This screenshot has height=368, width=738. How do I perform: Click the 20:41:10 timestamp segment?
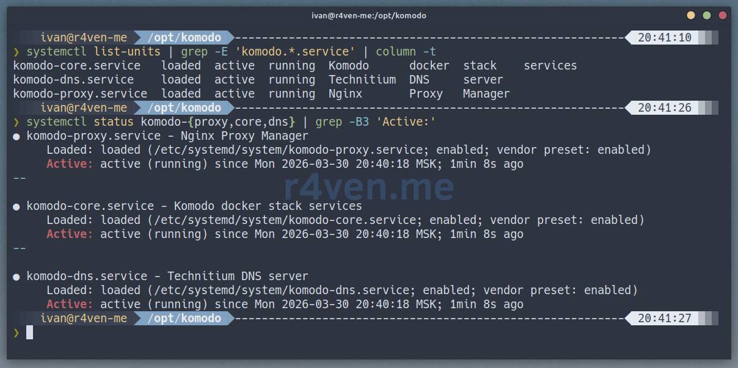click(664, 38)
